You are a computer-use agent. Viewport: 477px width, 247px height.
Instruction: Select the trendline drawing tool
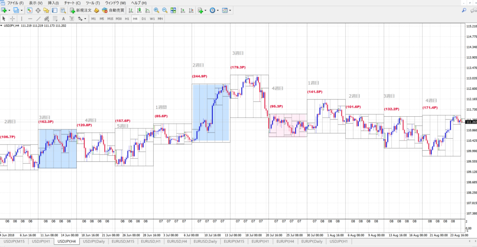38,19
